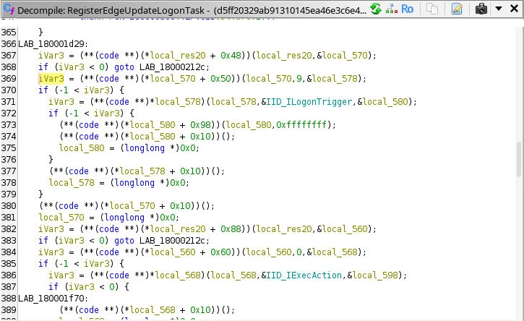Open the black triangle dropdown menu
The width and height of the screenshot is (524, 321).
click(499, 9)
